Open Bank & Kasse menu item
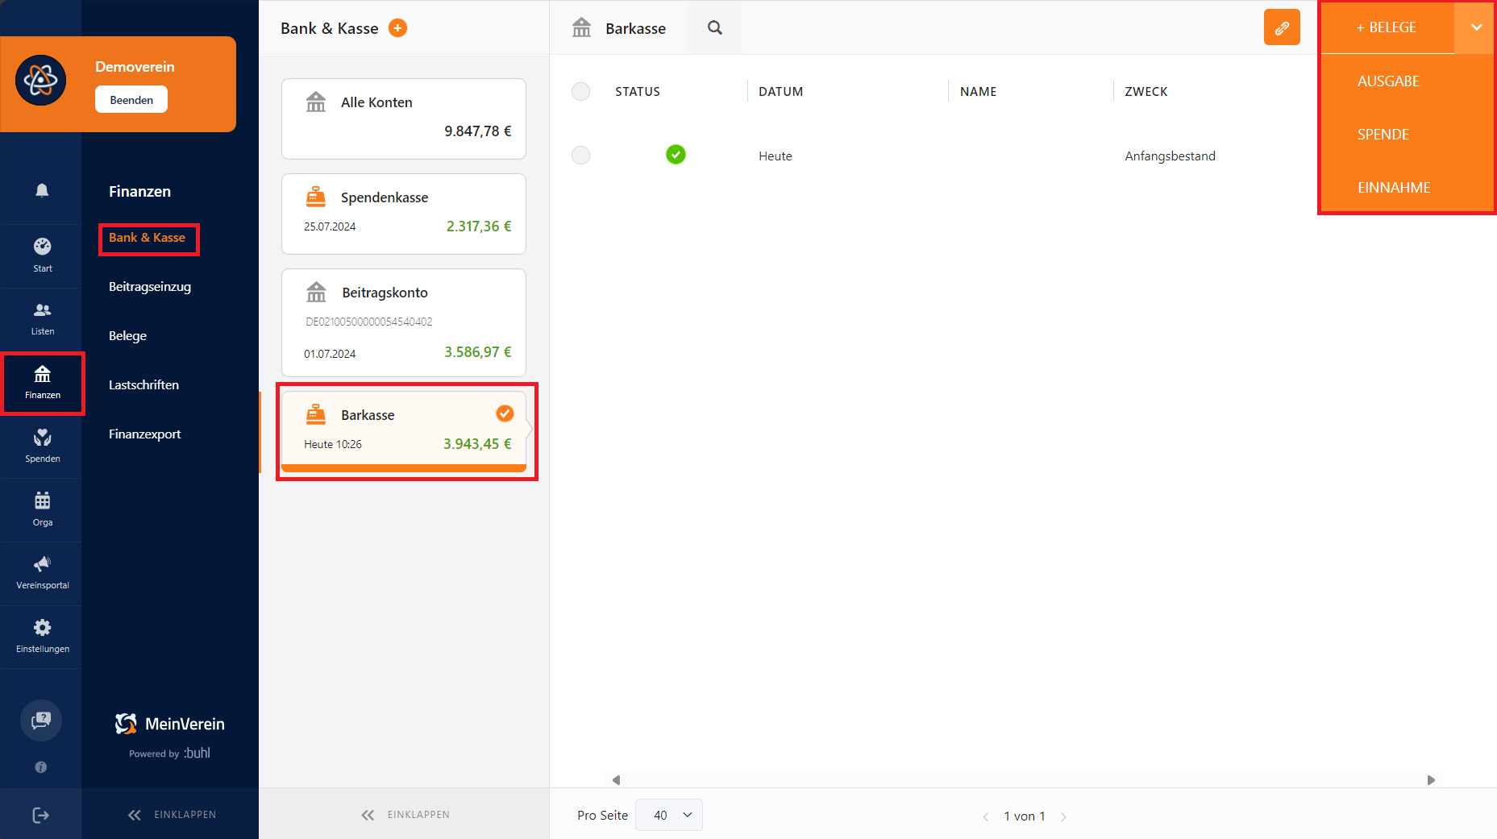 click(x=148, y=238)
